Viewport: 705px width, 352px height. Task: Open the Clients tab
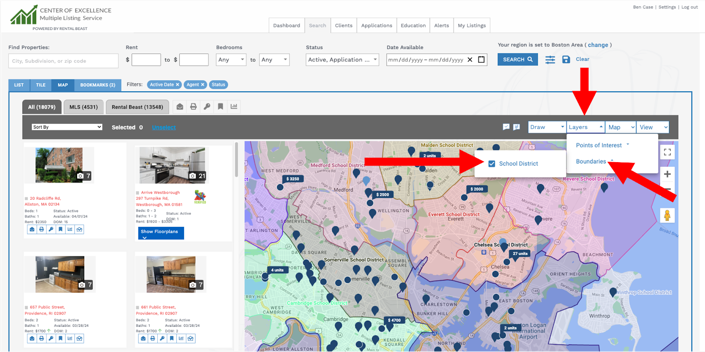point(344,26)
